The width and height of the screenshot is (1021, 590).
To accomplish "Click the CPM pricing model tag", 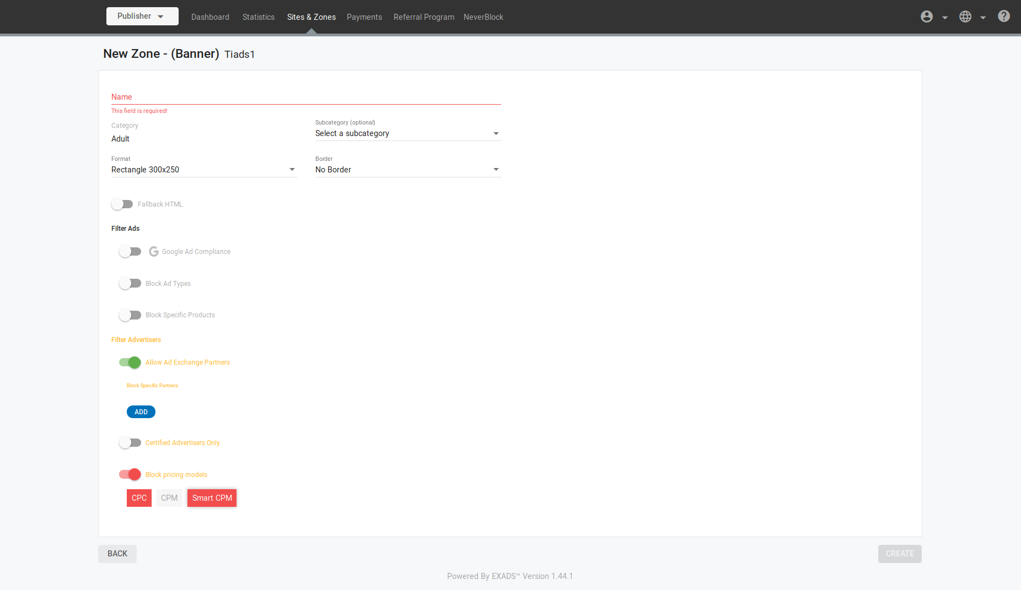I will tap(169, 497).
